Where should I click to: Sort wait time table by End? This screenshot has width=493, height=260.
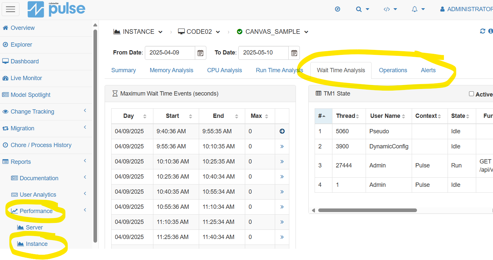point(222,116)
